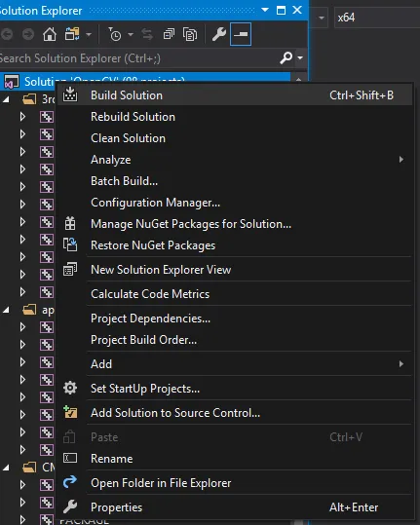Open the Sync with Active Document icon

(147, 34)
